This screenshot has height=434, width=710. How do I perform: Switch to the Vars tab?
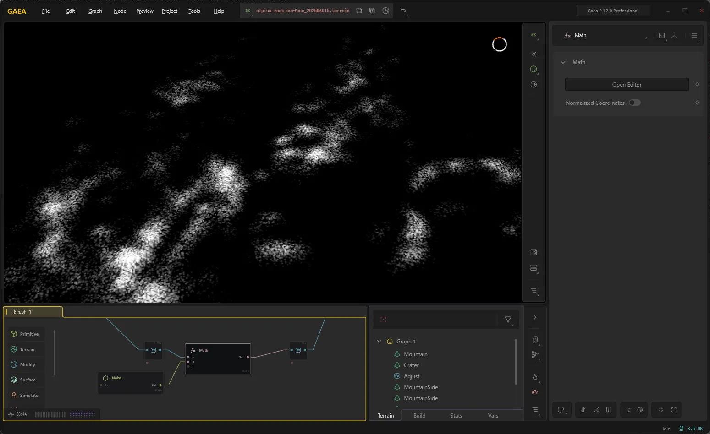(493, 416)
